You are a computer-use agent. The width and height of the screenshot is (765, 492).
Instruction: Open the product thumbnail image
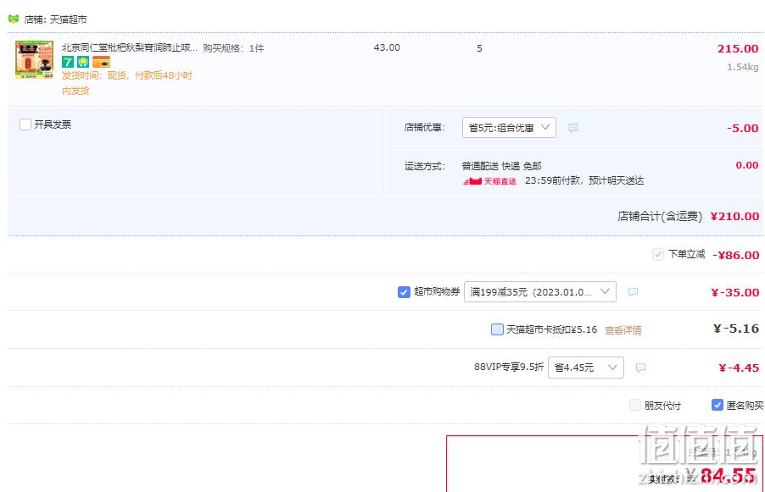[x=35, y=59]
